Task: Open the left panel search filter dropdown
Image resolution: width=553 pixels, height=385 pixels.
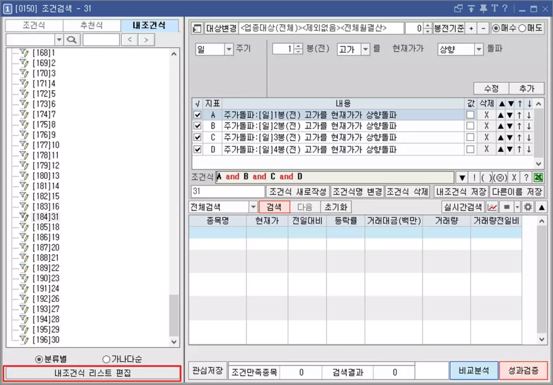Action: (x=59, y=39)
